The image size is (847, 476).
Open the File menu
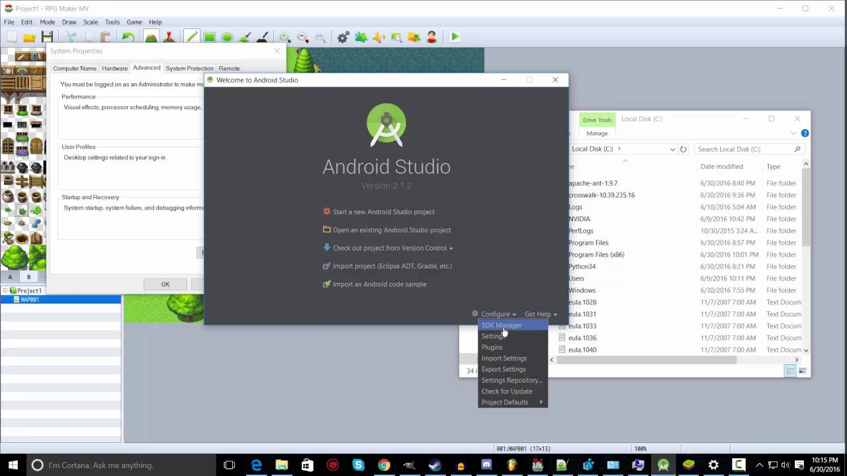[9, 22]
